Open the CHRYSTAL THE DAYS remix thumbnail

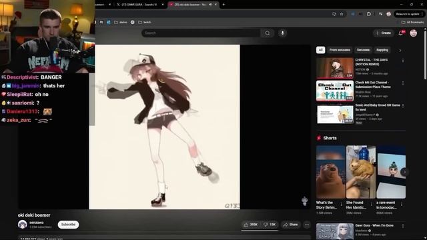(335, 68)
